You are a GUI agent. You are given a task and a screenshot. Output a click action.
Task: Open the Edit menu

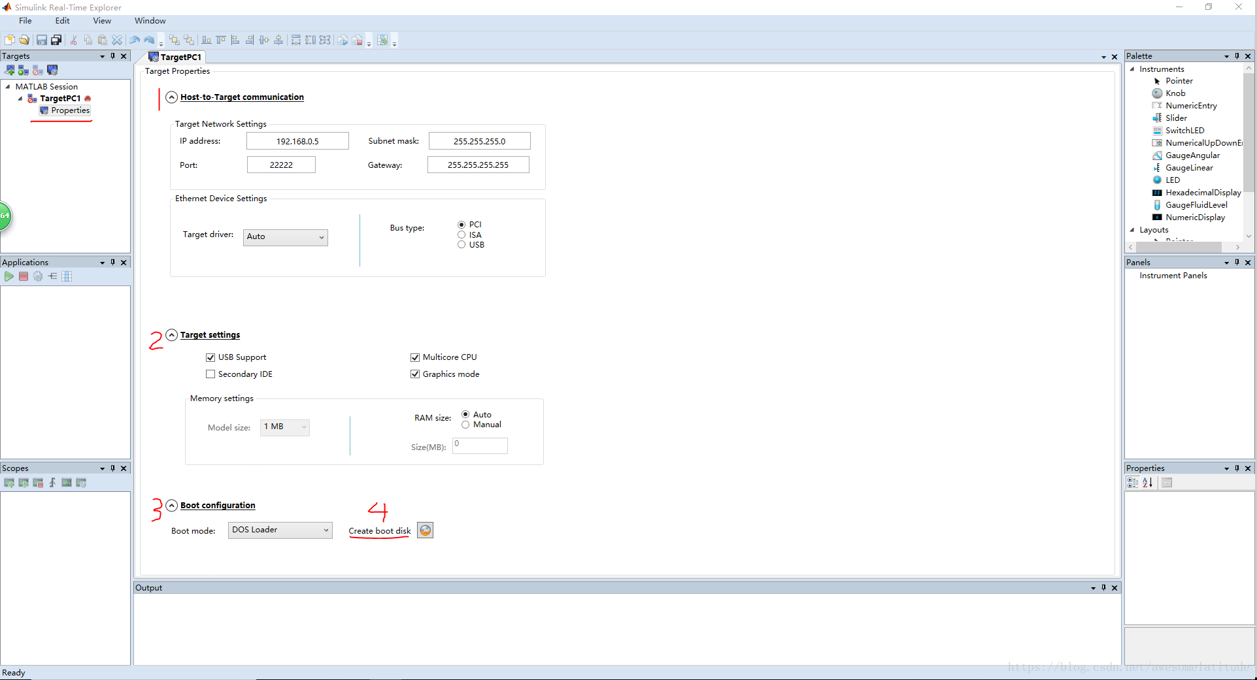point(62,21)
